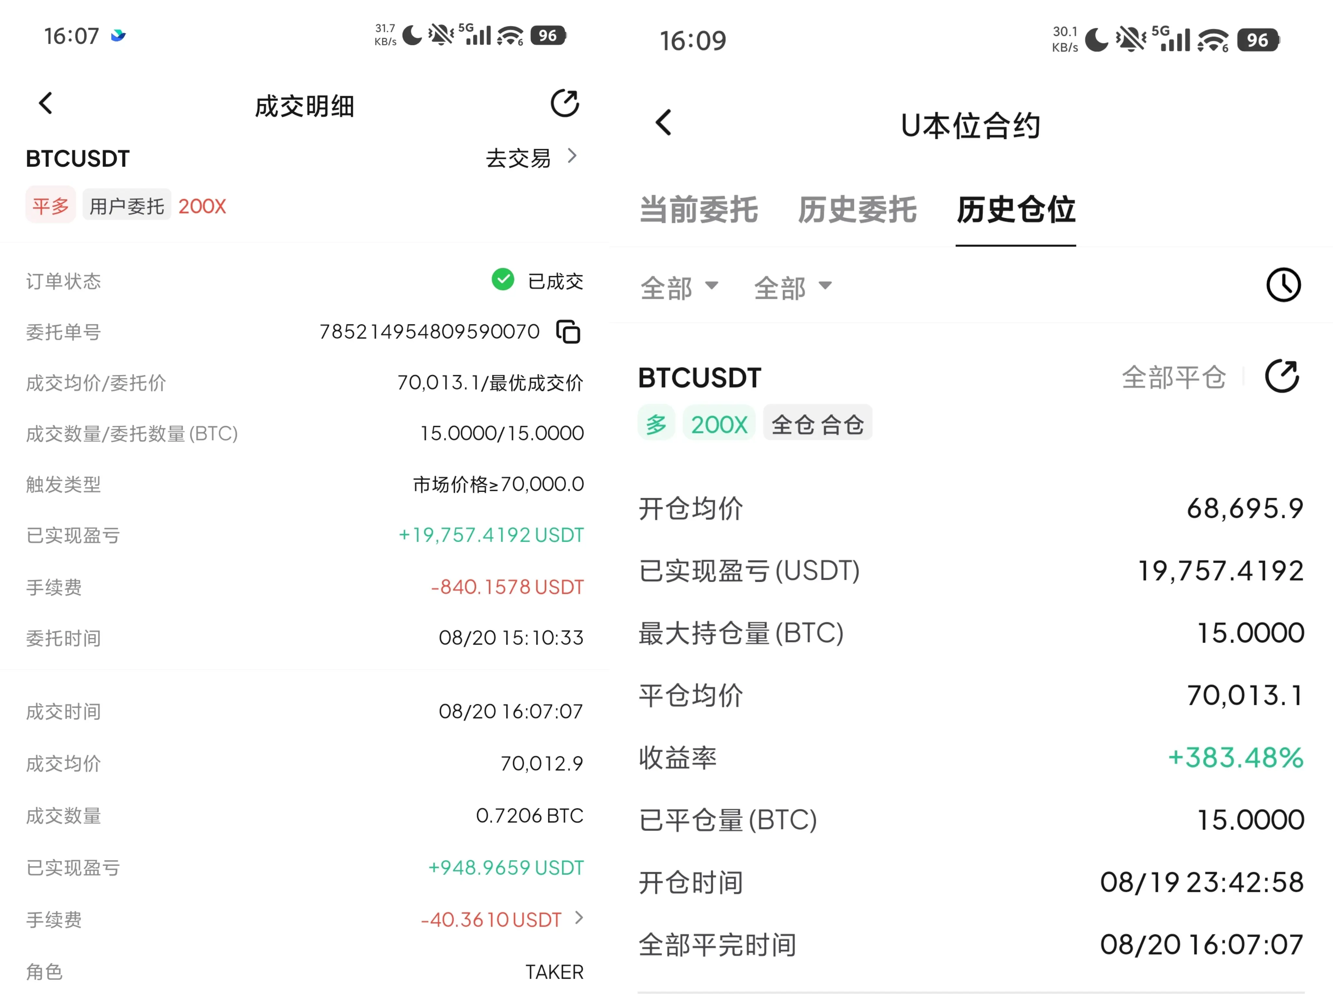The image size is (1333, 994).
Task: Expand the first 全部 filter dropdown
Action: point(680,287)
